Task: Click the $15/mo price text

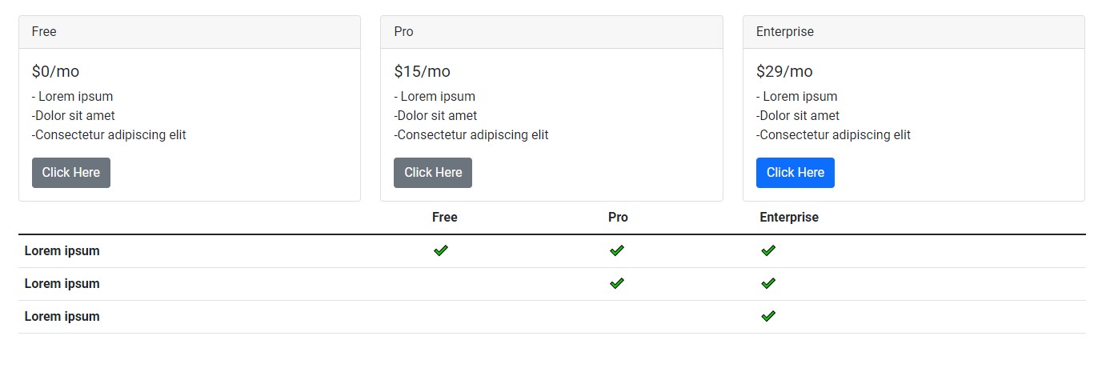Action: pos(423,71)
